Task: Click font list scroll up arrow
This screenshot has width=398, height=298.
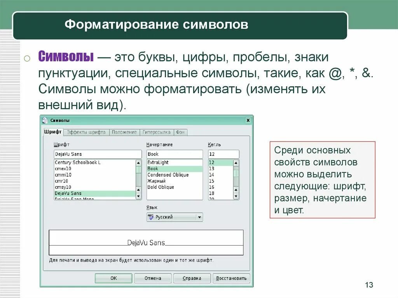Action: coord(138,163)
